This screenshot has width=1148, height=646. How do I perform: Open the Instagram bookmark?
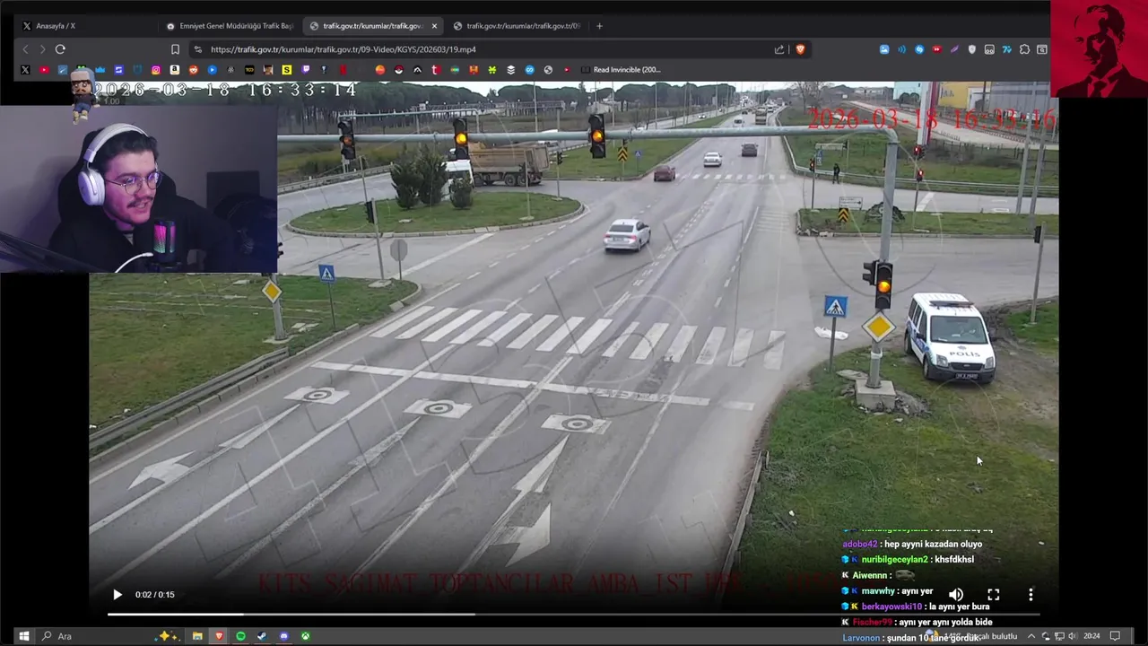156,70
